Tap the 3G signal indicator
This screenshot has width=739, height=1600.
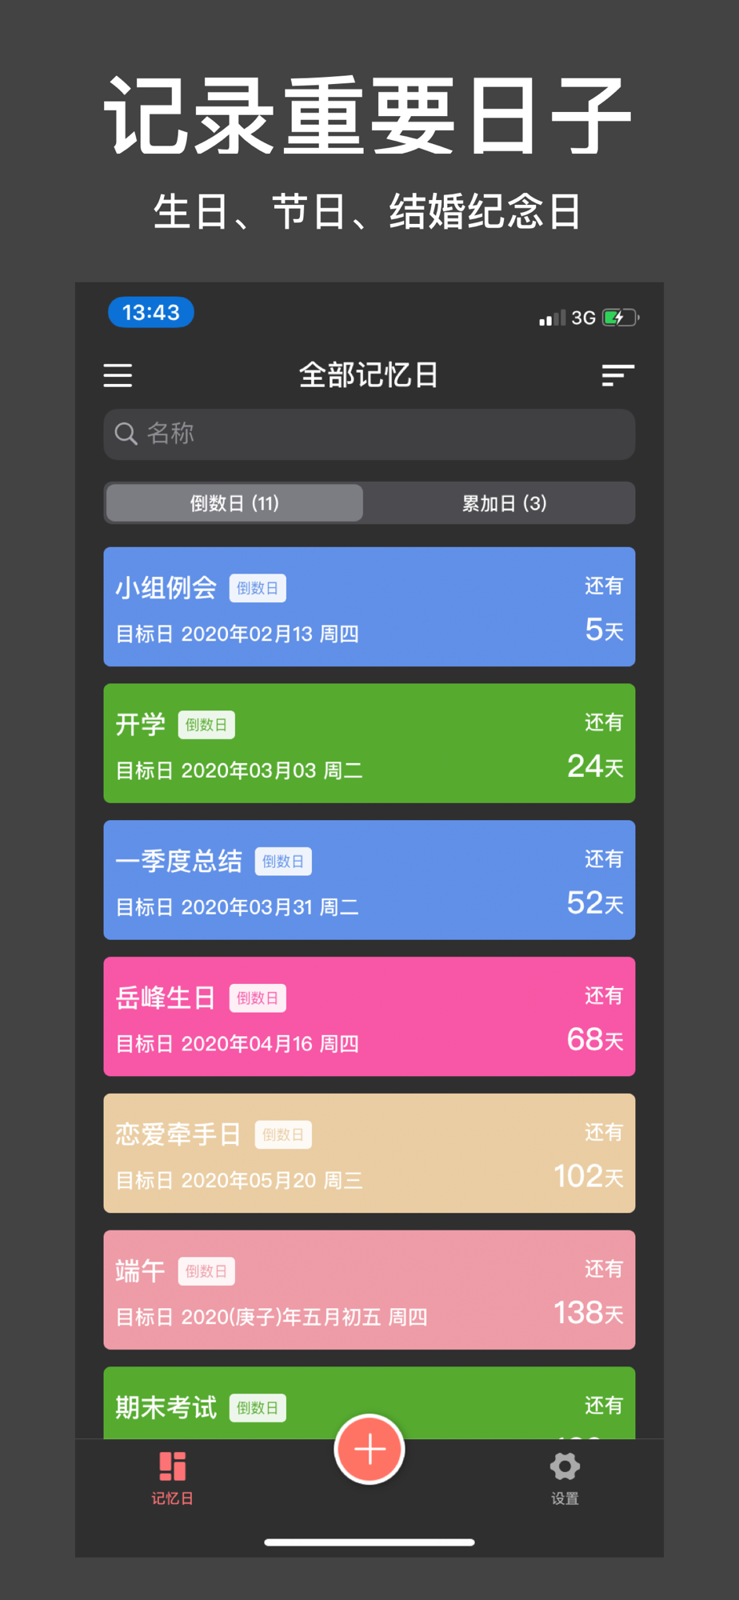[x=583, y=318]
